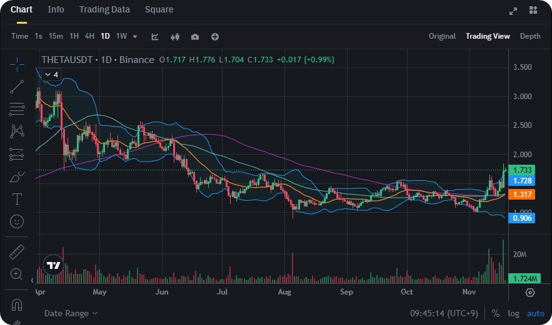Switch to Depth chart view
The image size is (552, 325).
(x=530, y=36)
